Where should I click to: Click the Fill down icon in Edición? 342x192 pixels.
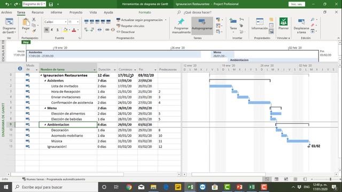[x=313, y=31]
